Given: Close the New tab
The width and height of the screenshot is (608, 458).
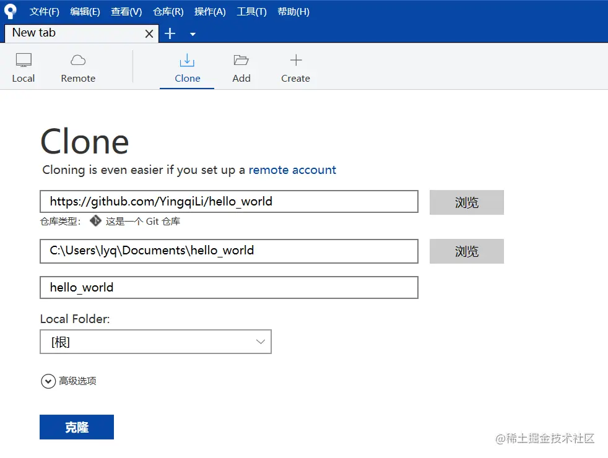Looking at the screenshot, I should (x=149, y=33).
